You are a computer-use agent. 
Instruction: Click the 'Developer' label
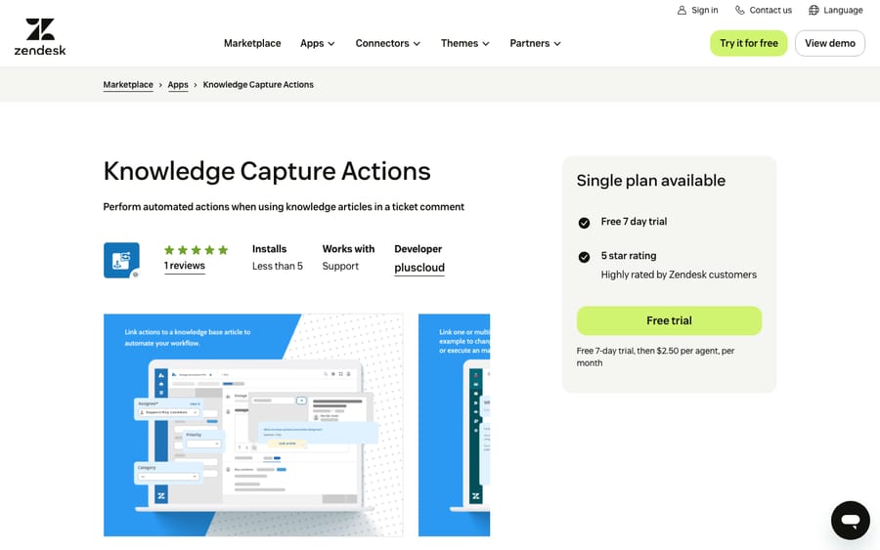(x=418, y=249)
